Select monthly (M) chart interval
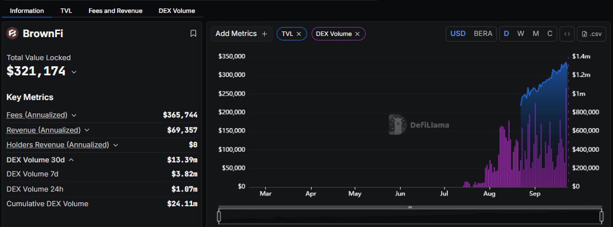Screen dimensions: 613x227 click(536, 34)
